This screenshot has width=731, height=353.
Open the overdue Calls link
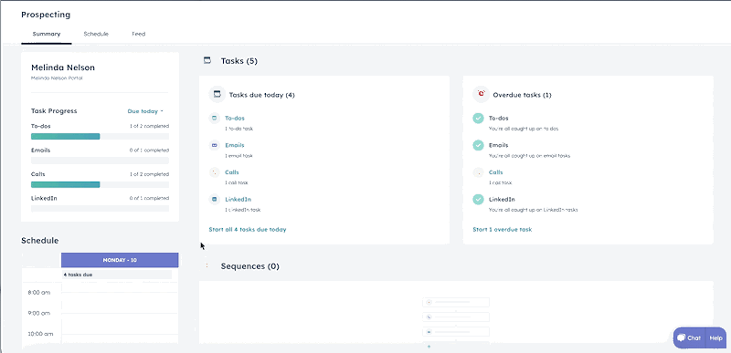click(495, 172)
